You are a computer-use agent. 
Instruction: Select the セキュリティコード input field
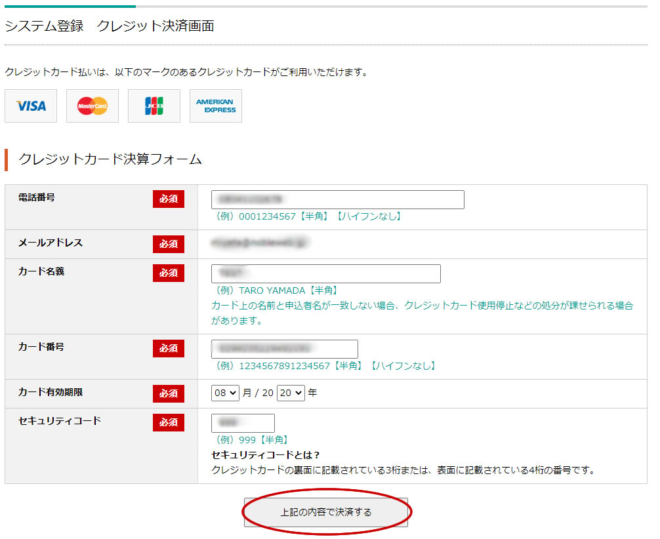pos(243,423)
